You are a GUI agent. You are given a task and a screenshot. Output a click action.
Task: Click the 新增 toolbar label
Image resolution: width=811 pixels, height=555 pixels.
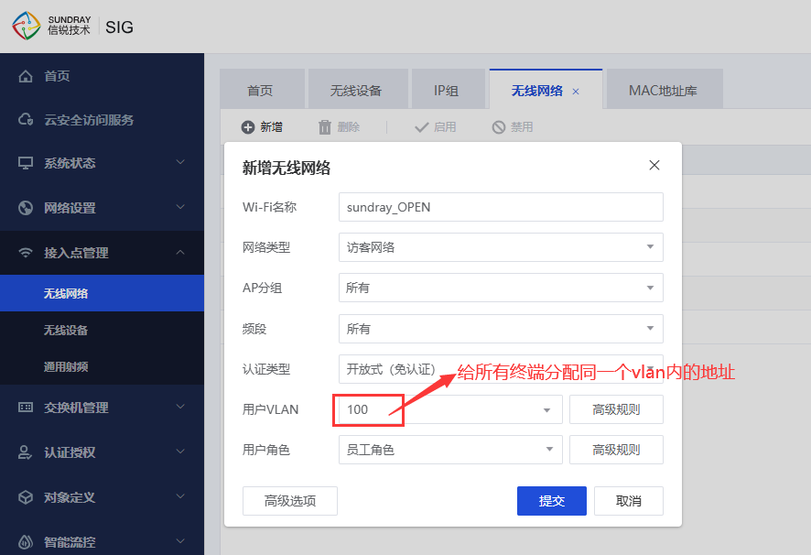pyautogui.click(x=272, y=126)
